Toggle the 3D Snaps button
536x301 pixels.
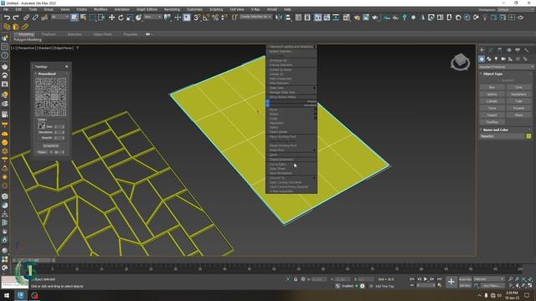197,18
